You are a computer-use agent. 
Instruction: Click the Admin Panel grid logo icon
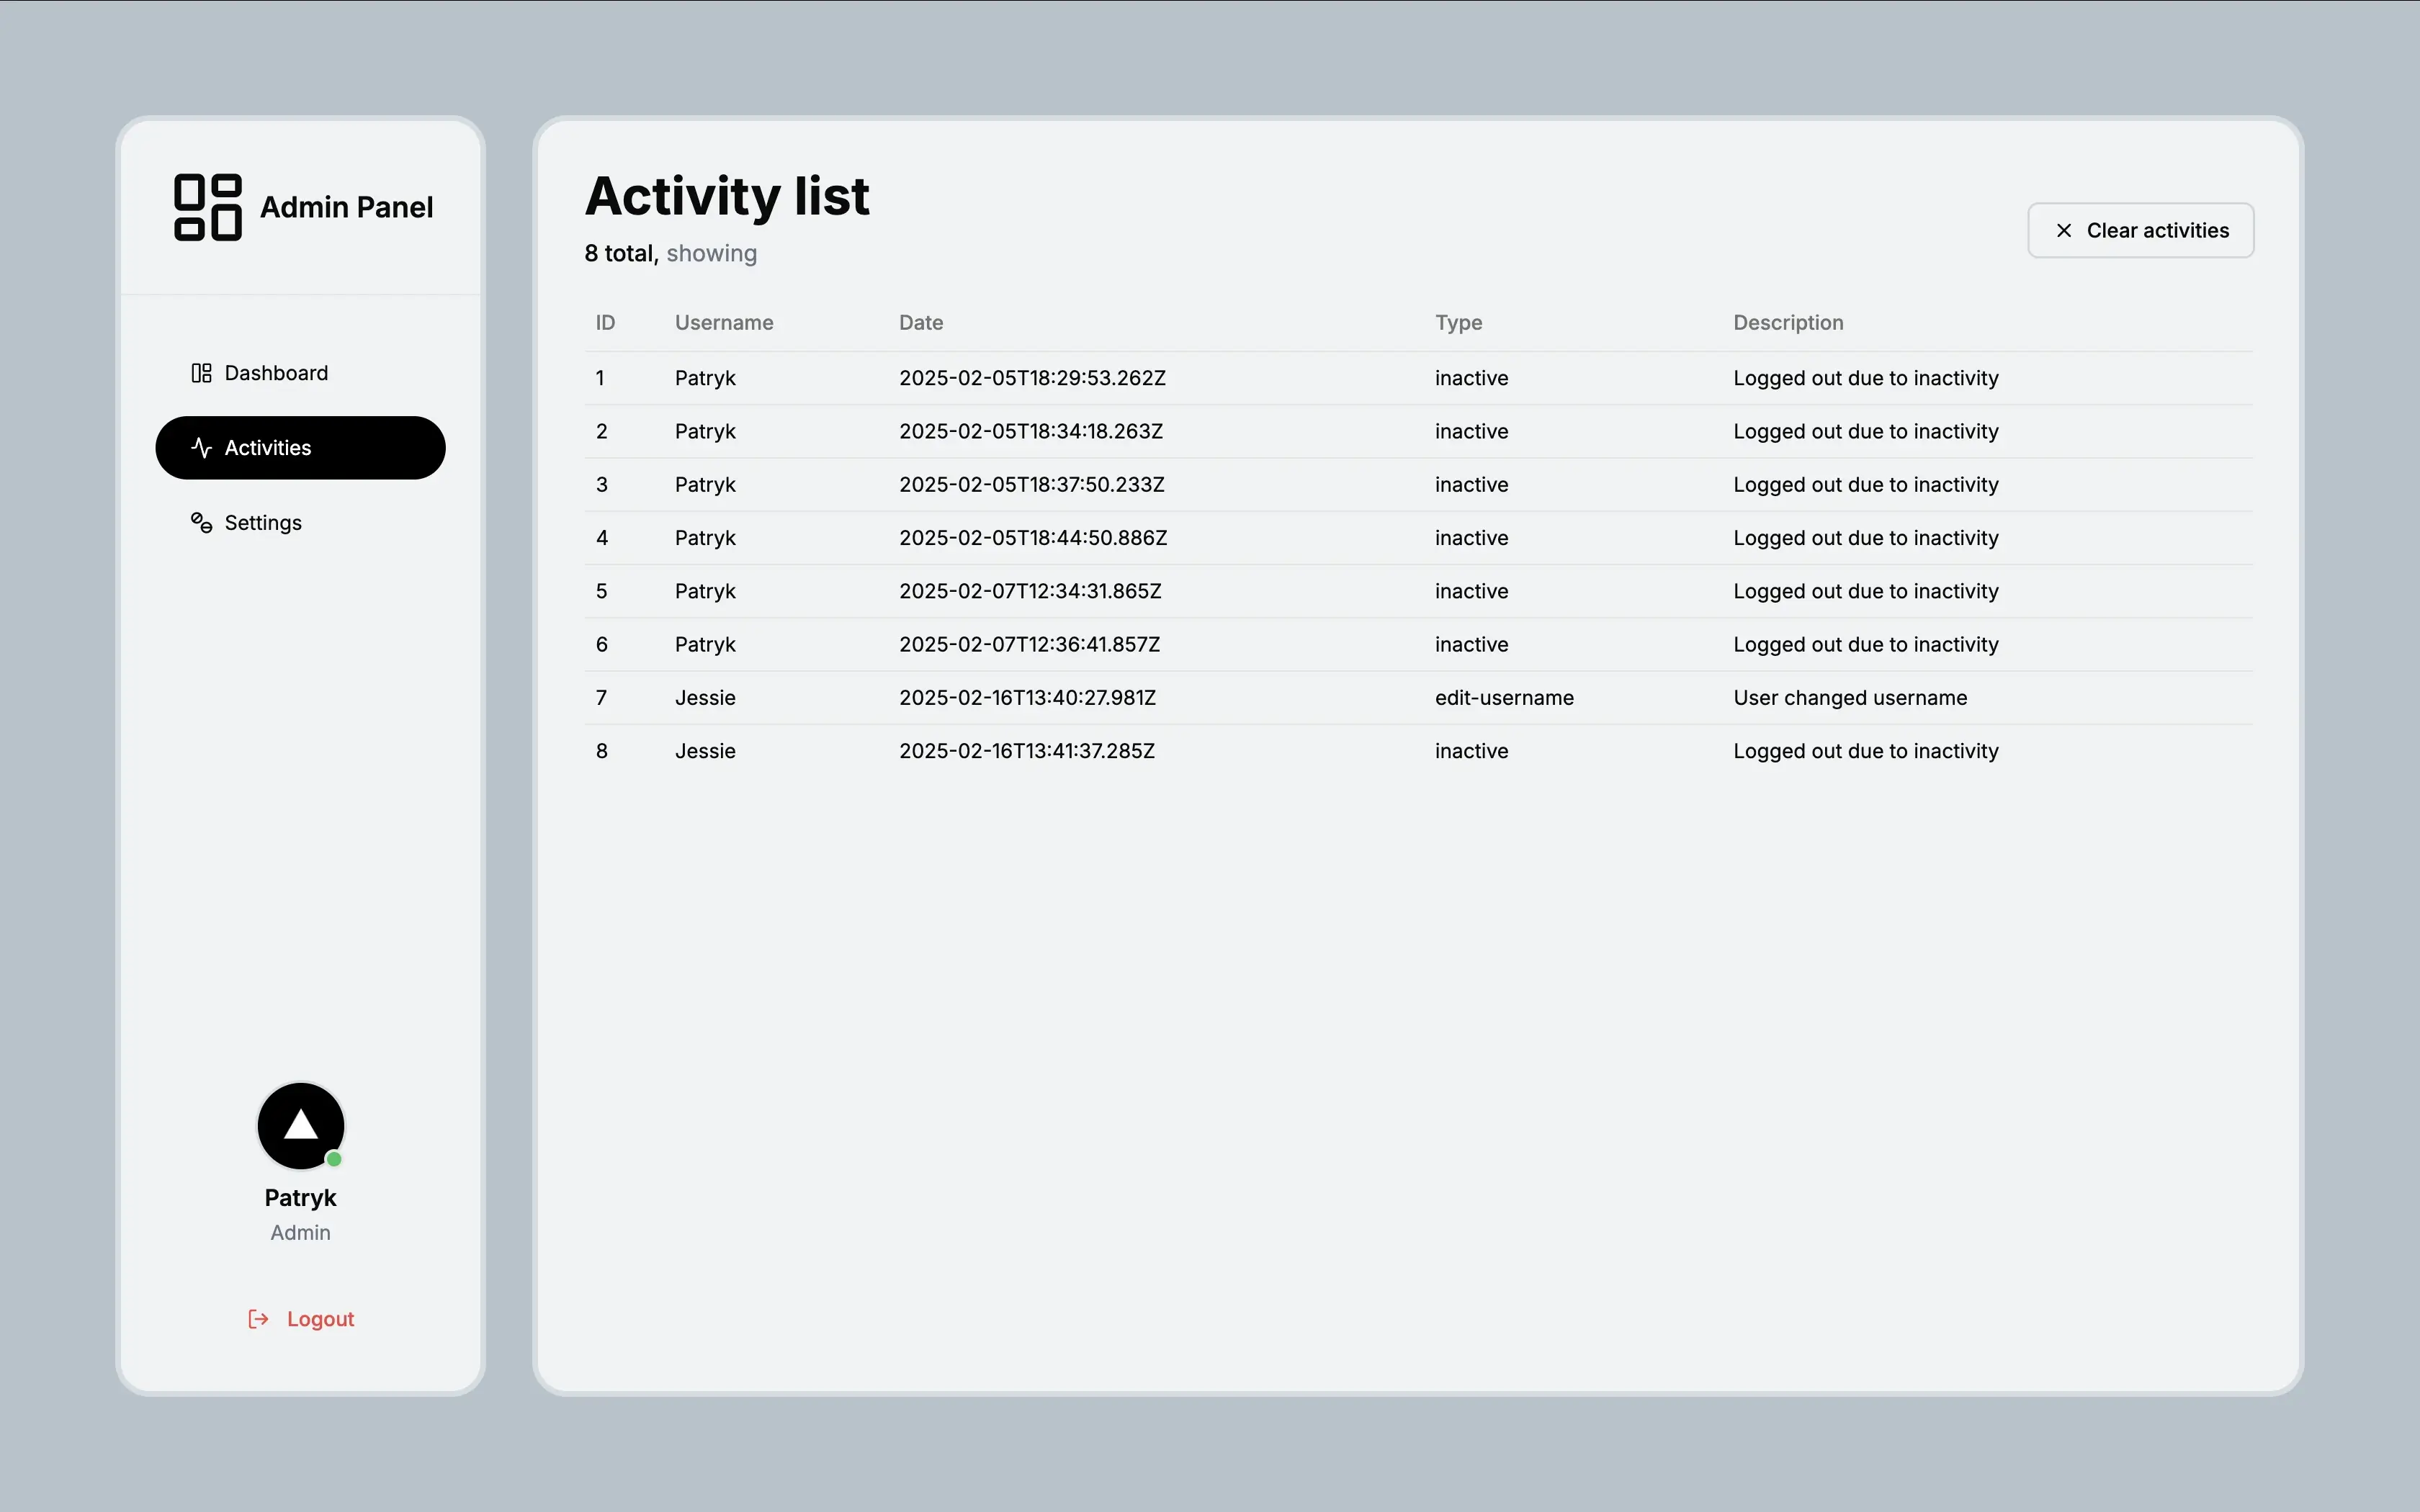207,207
